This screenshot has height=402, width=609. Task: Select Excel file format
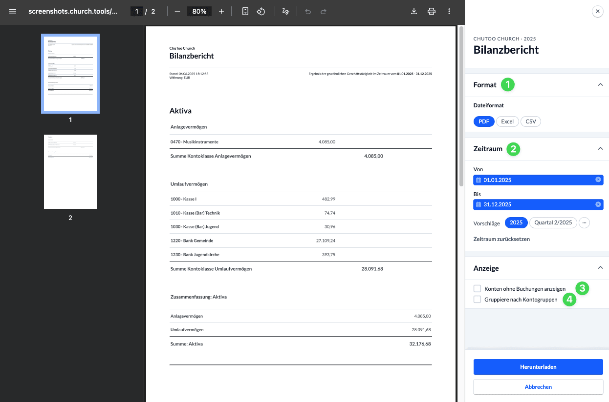pyautogui.click(x=507, y=121)
